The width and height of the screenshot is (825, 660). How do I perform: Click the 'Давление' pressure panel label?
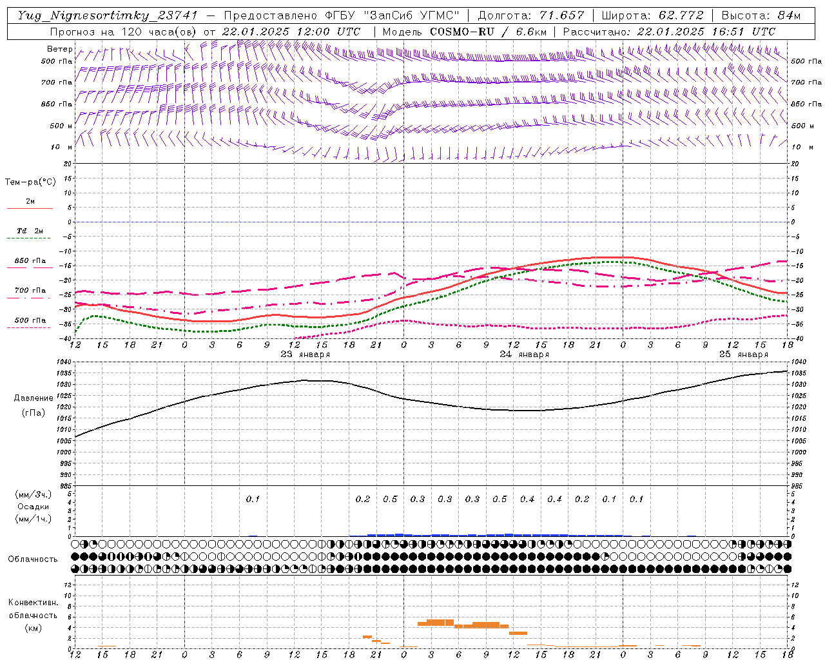pos(34,398)
